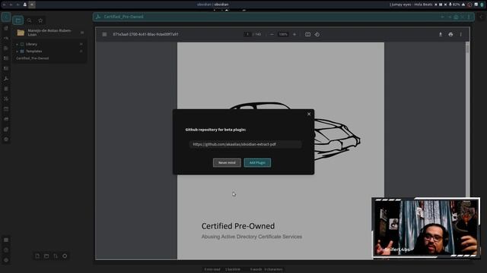Click the PDF (Acrobat) ribbon icon
Screen dimensions: 487x273
[x=6, y=79]
